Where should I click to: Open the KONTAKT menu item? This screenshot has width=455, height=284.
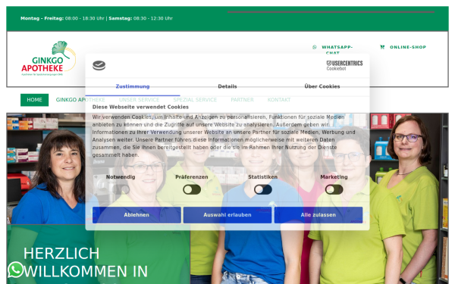(279, 100)
